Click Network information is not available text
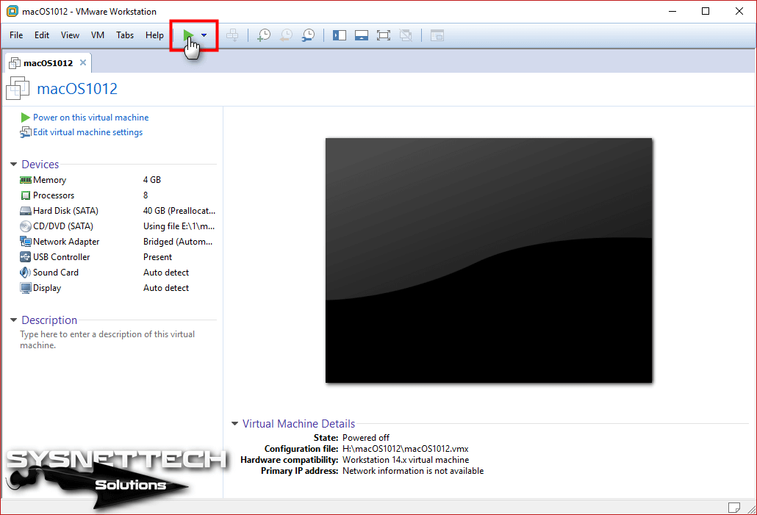Screen dimensions: 757x515 [x=413, y=471]
